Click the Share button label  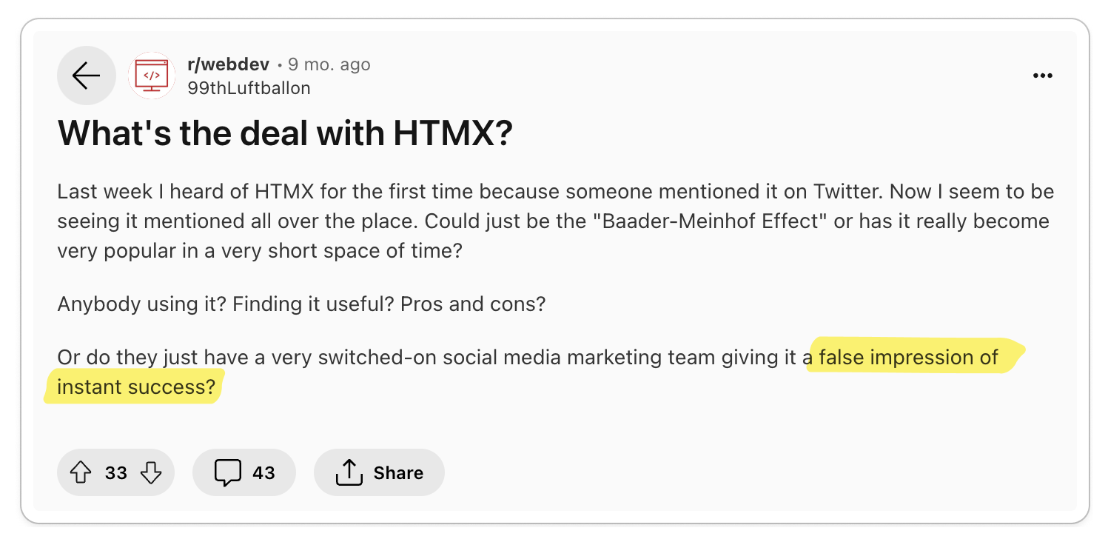pyautogui.click(x=398, y=472)
